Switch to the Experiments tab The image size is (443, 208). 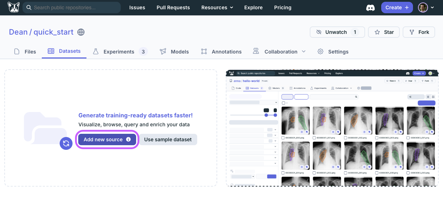[x=119, y=51]
